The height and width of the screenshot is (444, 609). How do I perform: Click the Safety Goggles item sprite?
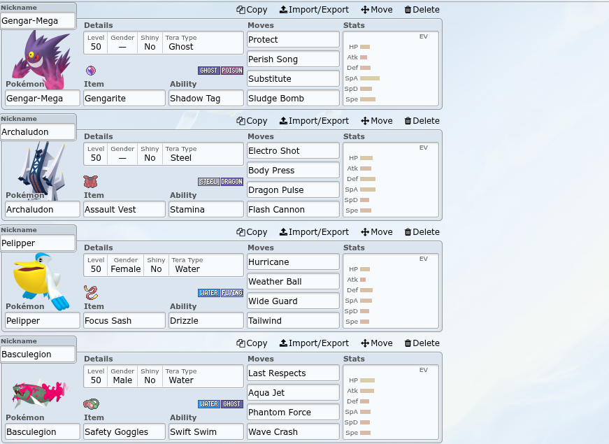(90, 403)
